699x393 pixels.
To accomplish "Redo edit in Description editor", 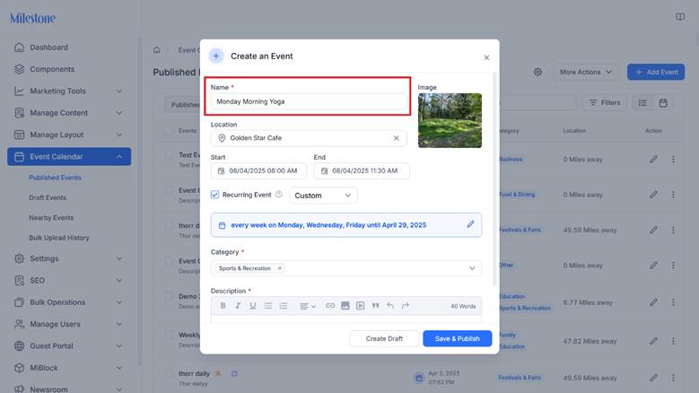I will [406, 306].
